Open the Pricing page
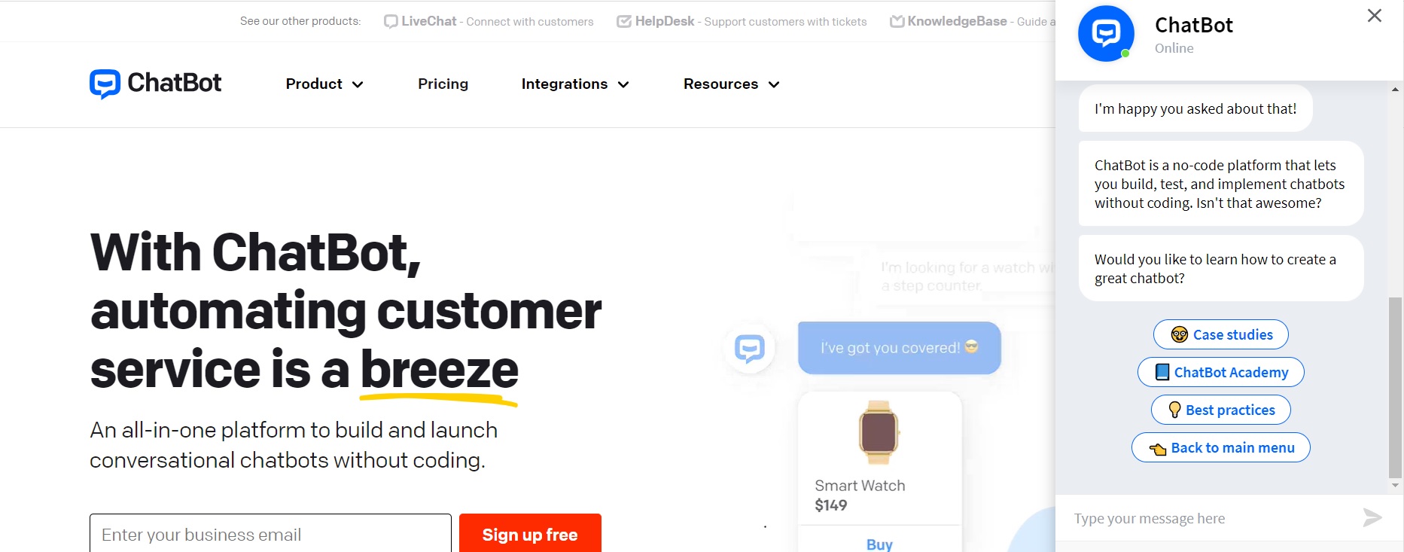 pyautogui.click(x=443, y=84)
